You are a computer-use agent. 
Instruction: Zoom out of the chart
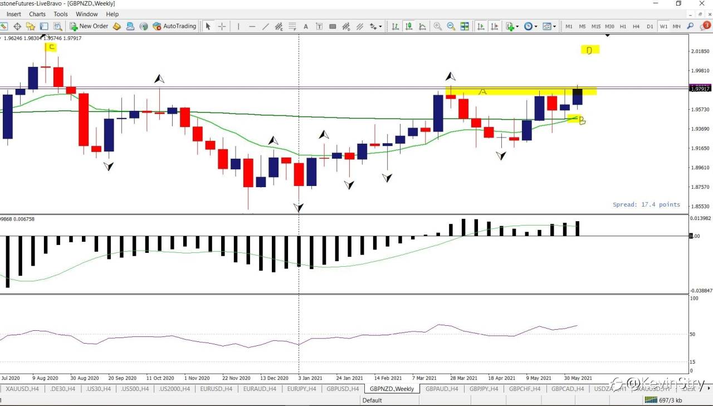451,26
